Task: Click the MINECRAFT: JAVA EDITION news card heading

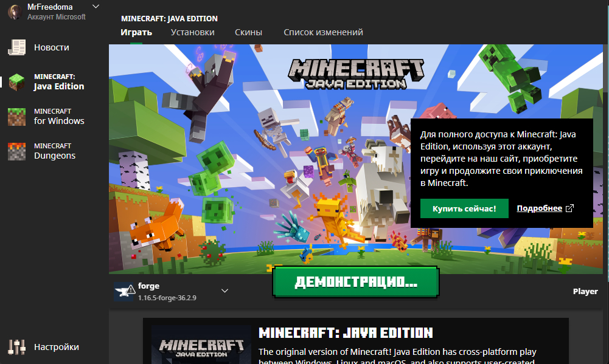Action: click(x=346, y=332)
